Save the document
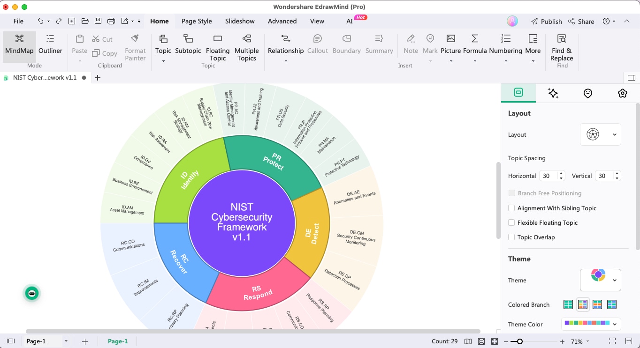This screenshot has width=640, height=348. pos(98,21)
